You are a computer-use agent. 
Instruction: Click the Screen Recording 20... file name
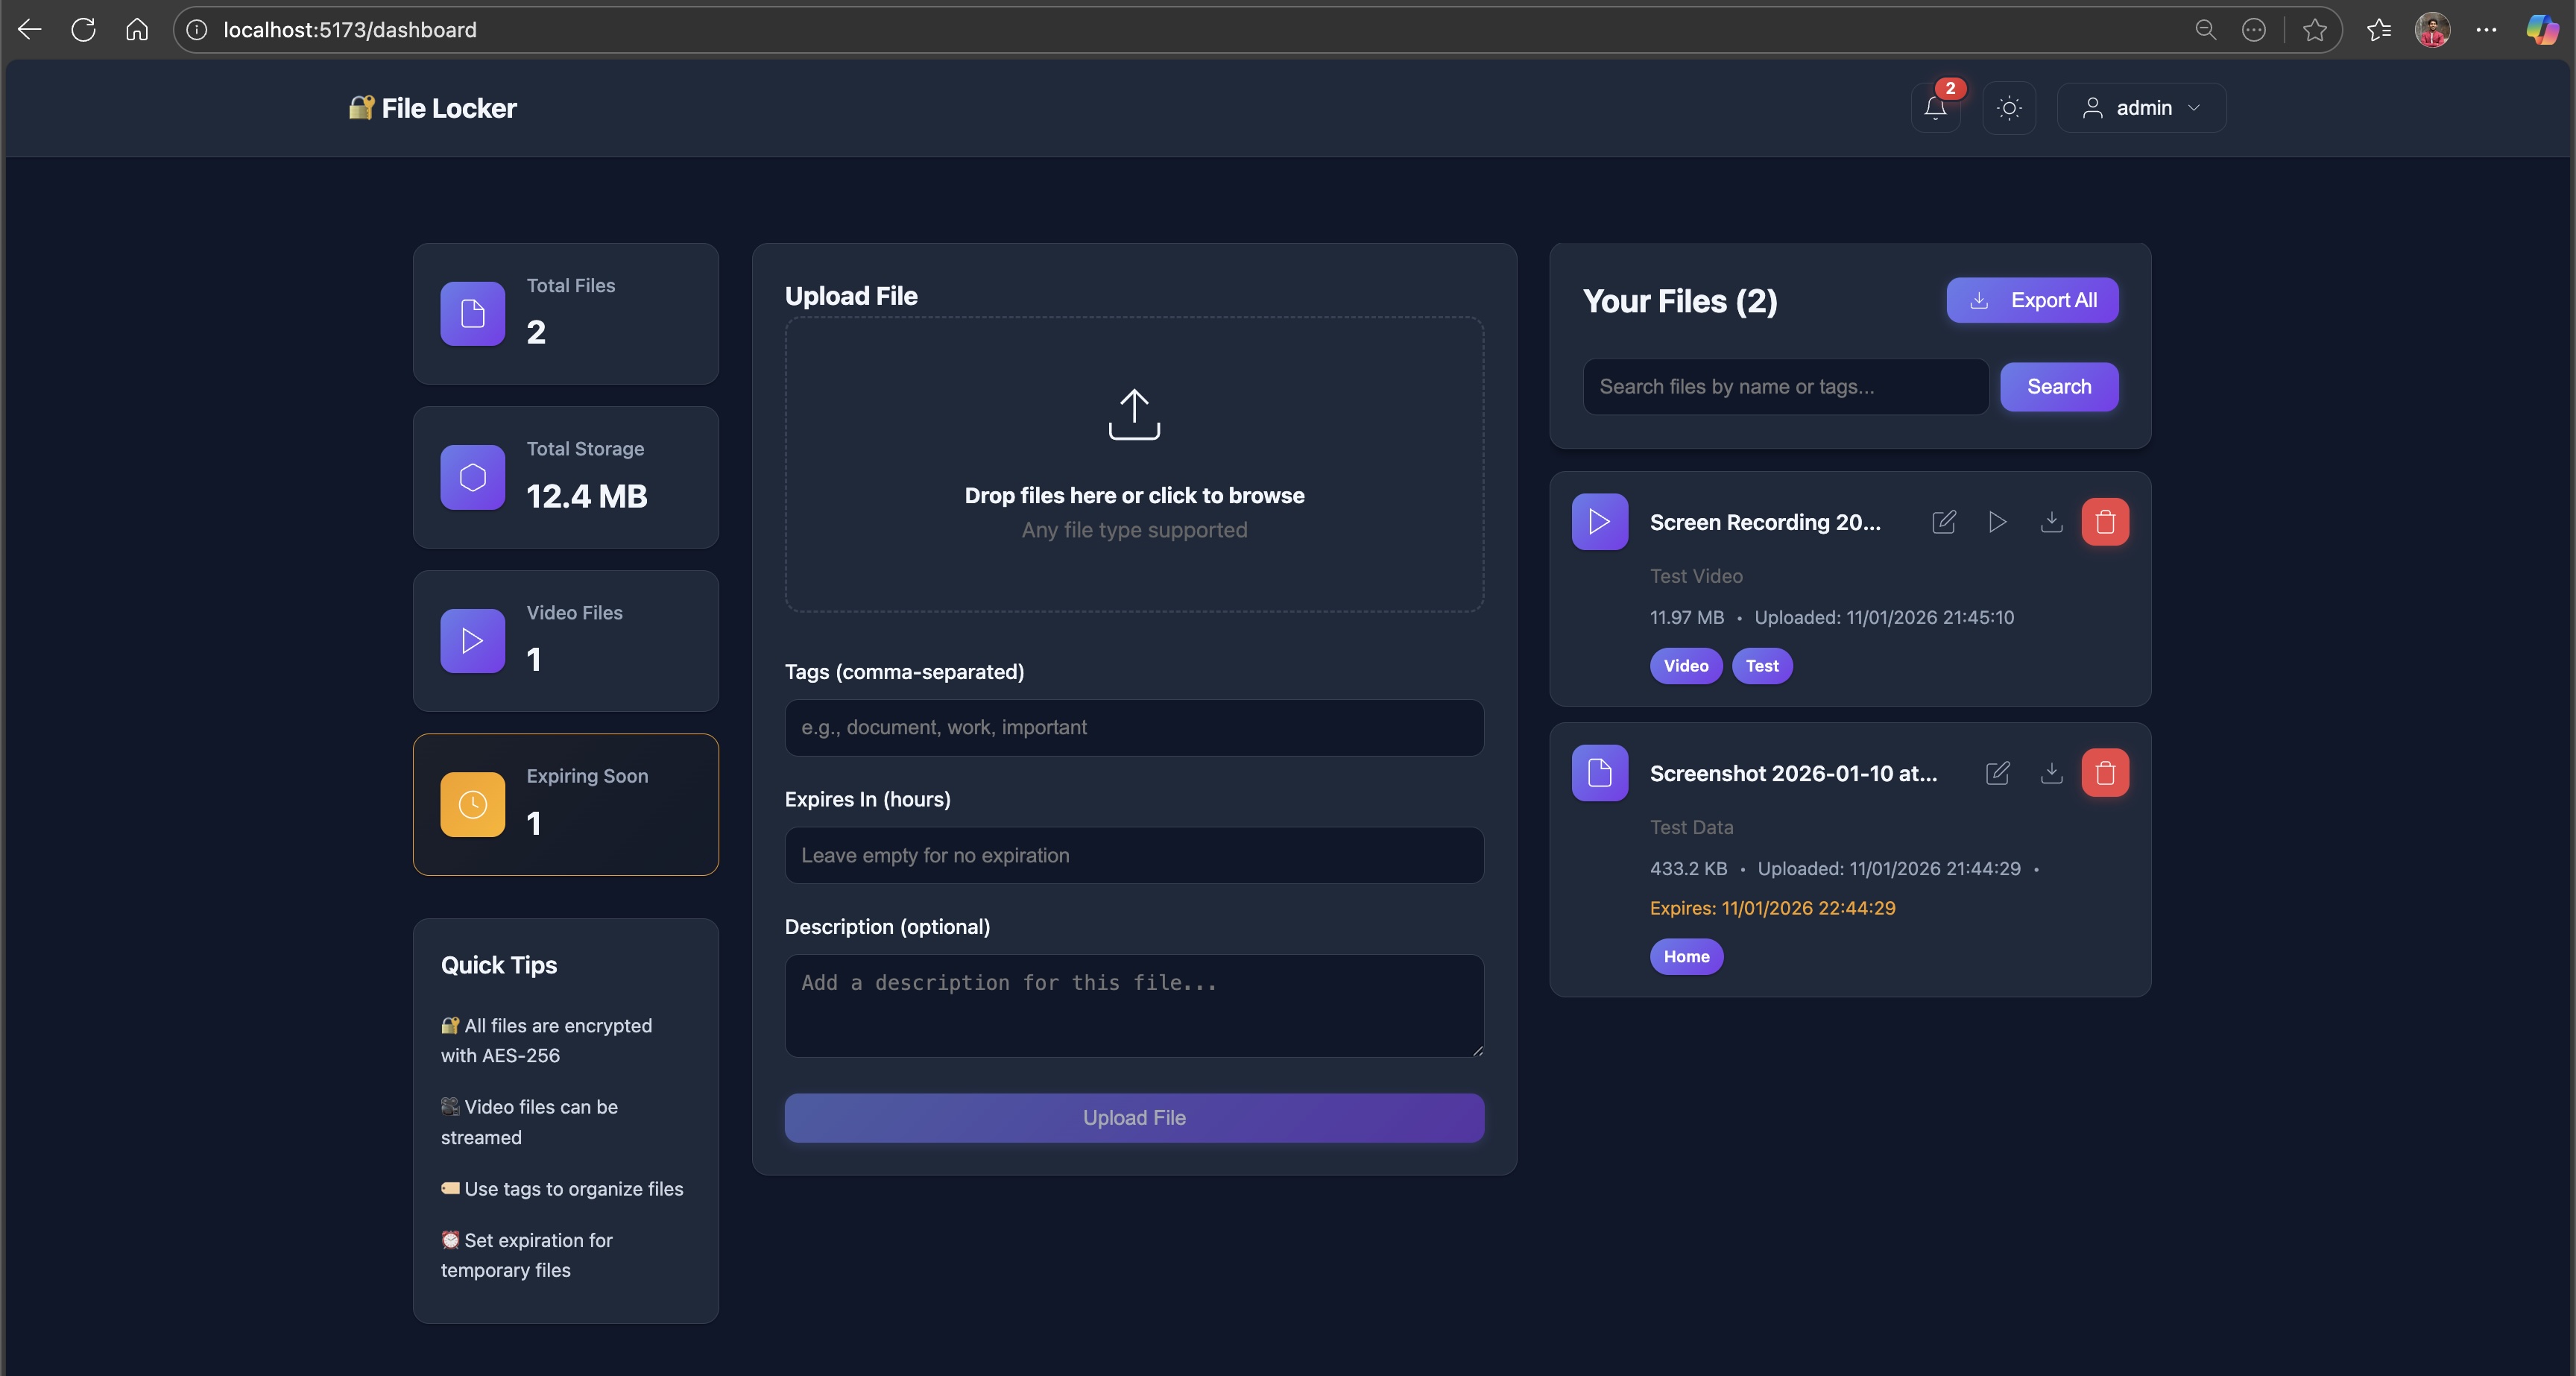tap(1765, 522)
